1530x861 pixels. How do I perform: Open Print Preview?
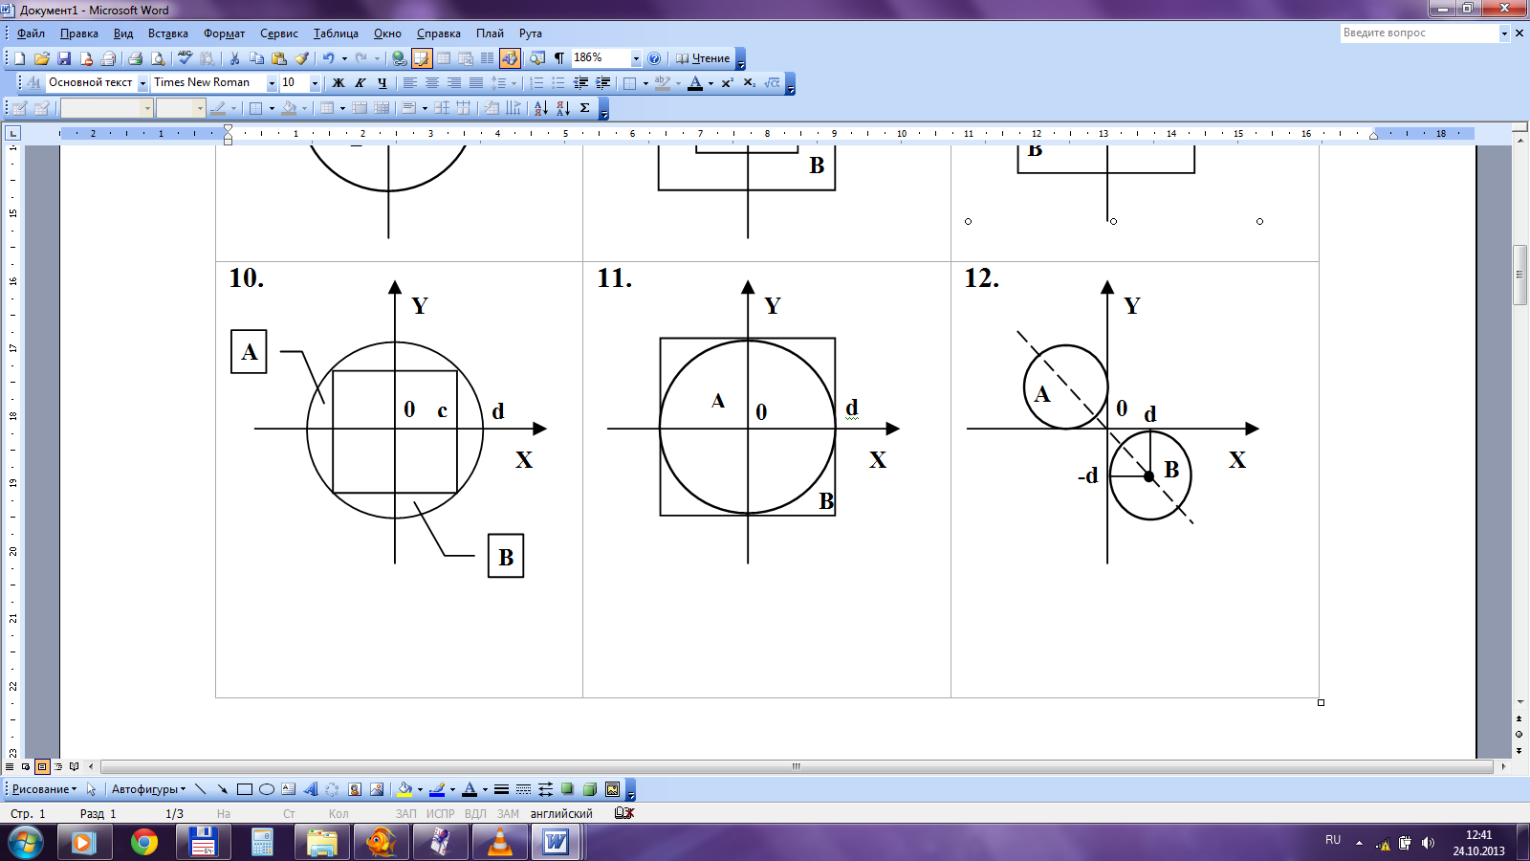[158, 58]
